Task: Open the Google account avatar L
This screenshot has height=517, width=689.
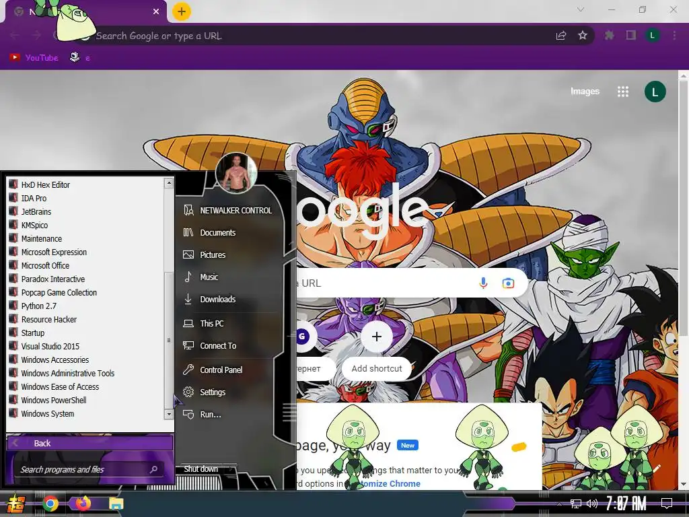Action: [655, 92]
